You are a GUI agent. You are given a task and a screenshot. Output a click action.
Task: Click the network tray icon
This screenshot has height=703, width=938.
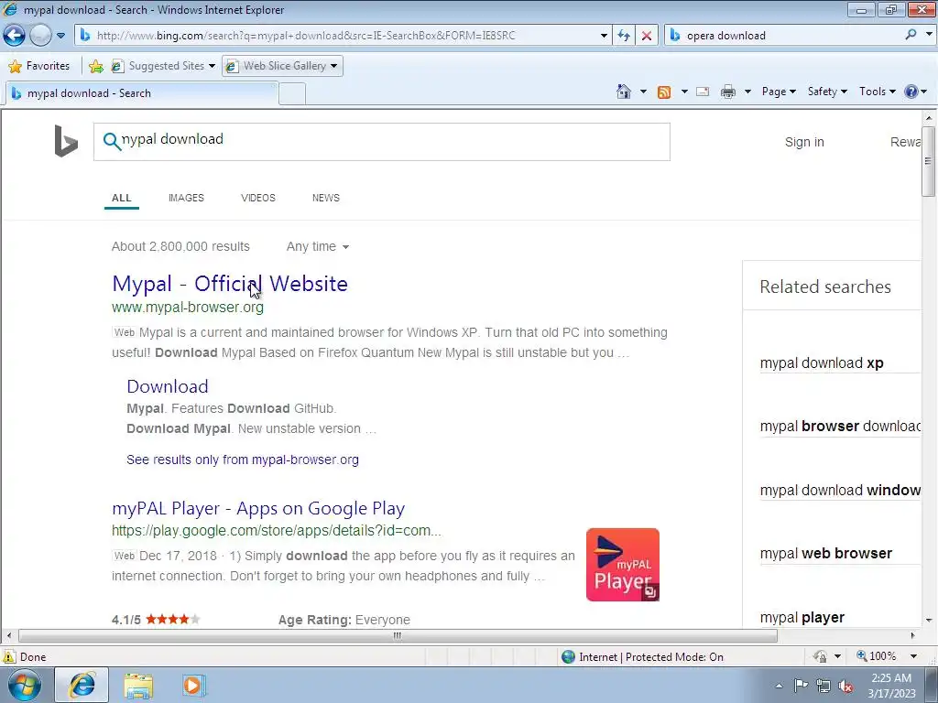[823, 686]
